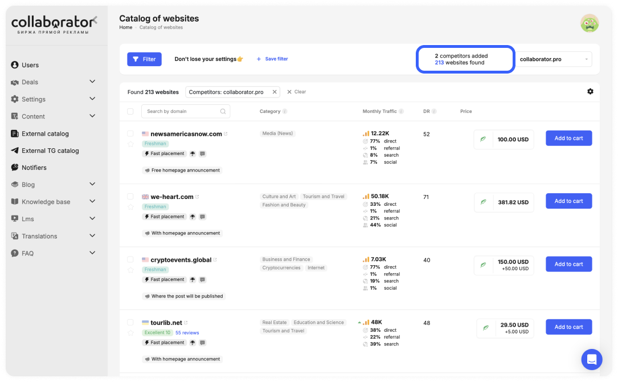
Task: Toggle the select-all checkbox in header
Action: tap(130, 111)
